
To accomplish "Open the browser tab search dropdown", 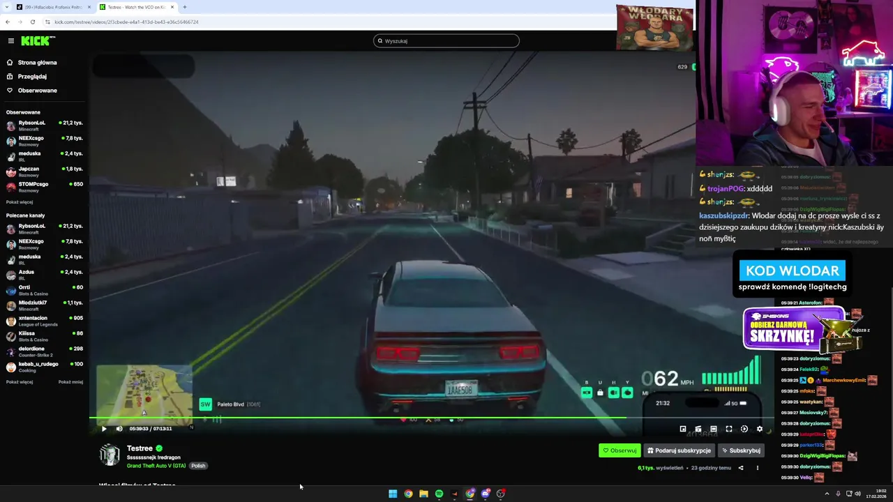I will [x=6, y=7].
